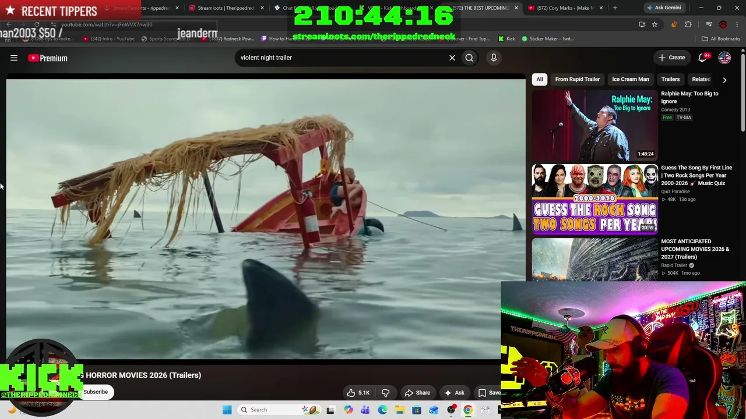746x419 pixels.
Task: Submit search with the magnifier button
Action: pos(469,58)
